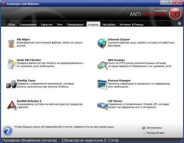Viewport: 184px width, 143px height.
Task: Click the large blue question mark icon
Action: (8, 131)
